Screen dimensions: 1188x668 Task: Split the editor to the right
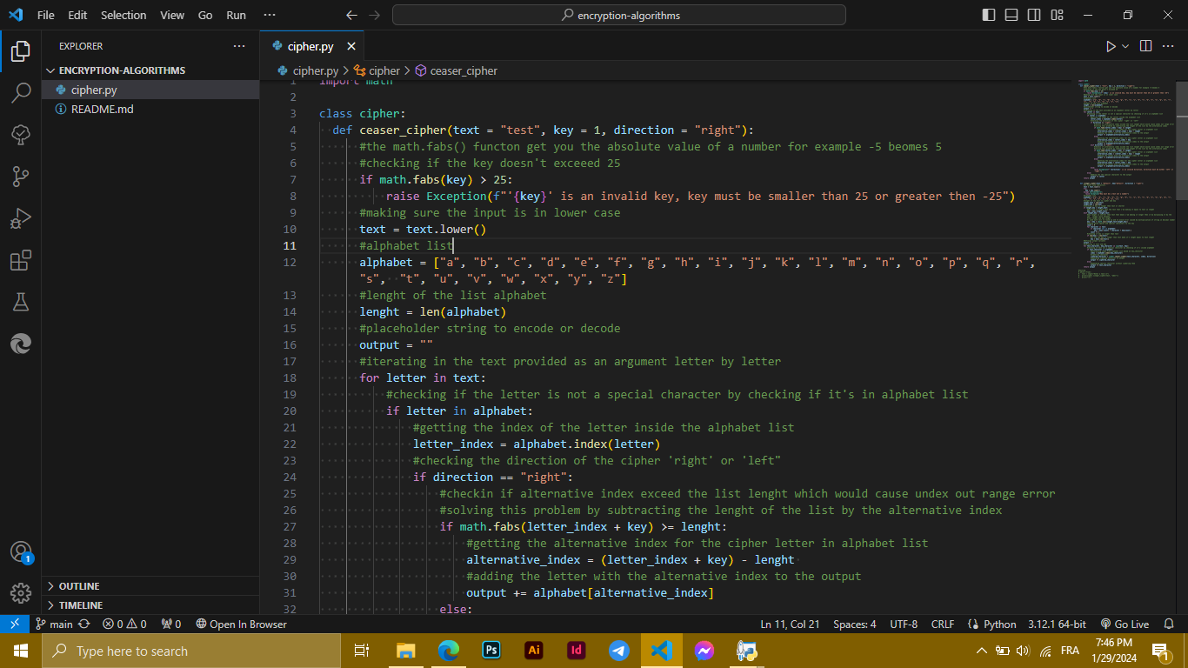coord(1145,46)
